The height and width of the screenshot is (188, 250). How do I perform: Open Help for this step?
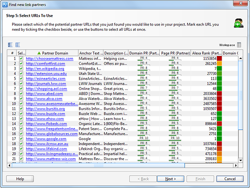click(x=20, y=179)
